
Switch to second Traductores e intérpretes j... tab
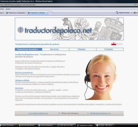point(16,13)
